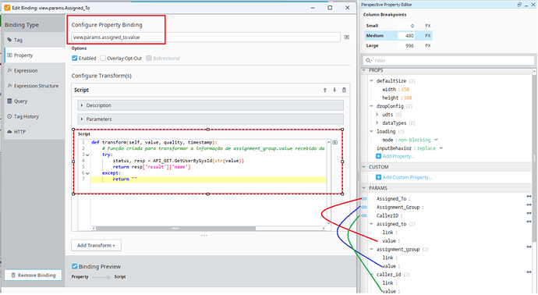The height and width of the screenshot is (295, 538).
Task: Switch to the HTTP binding type
Action: 34,132
